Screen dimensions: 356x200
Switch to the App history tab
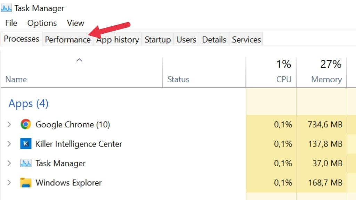(118, 40)
